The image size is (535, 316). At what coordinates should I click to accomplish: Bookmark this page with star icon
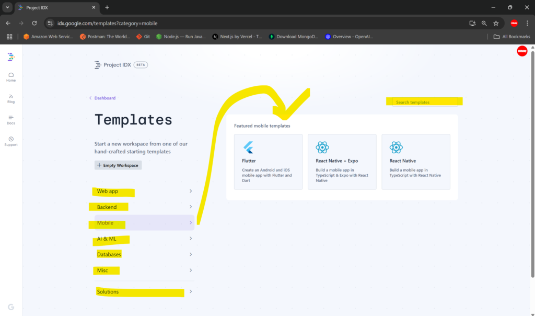[x=496, y=23]
